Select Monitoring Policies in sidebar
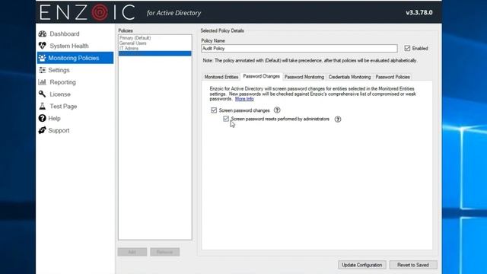487x274 pixels. pyautogui.click(x=75, y=58)
